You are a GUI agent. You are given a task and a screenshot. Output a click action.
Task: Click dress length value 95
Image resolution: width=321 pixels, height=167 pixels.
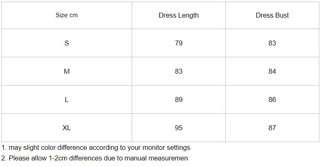(x=179, y=128)
